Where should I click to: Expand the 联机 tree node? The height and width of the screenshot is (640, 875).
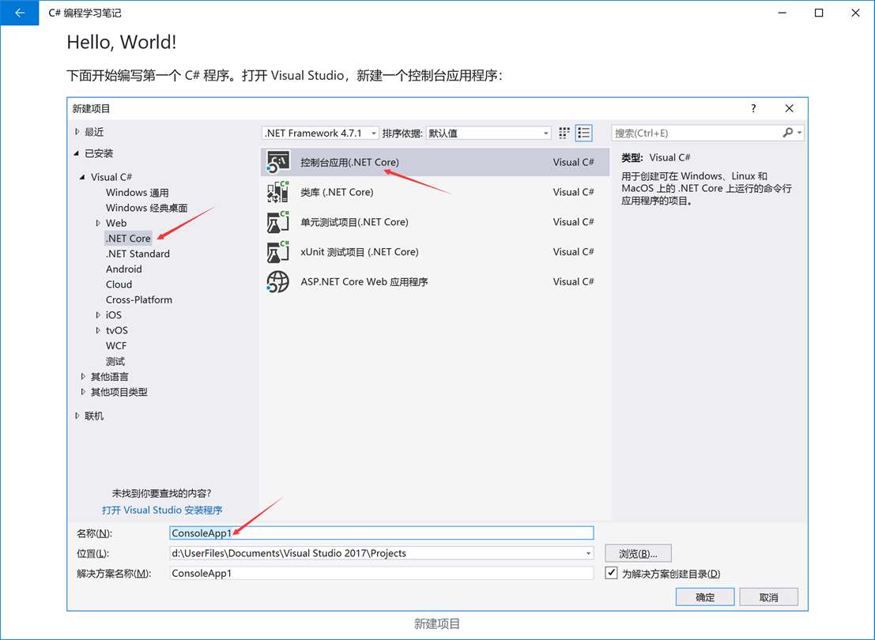[77, 416]
